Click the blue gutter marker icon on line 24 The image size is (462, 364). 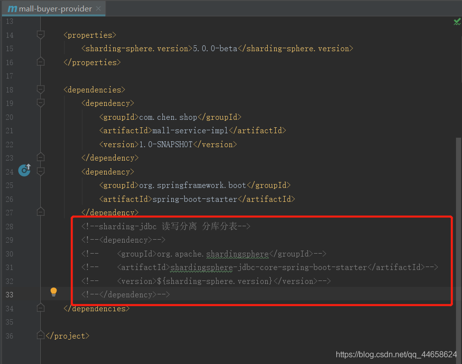(24, 170)
